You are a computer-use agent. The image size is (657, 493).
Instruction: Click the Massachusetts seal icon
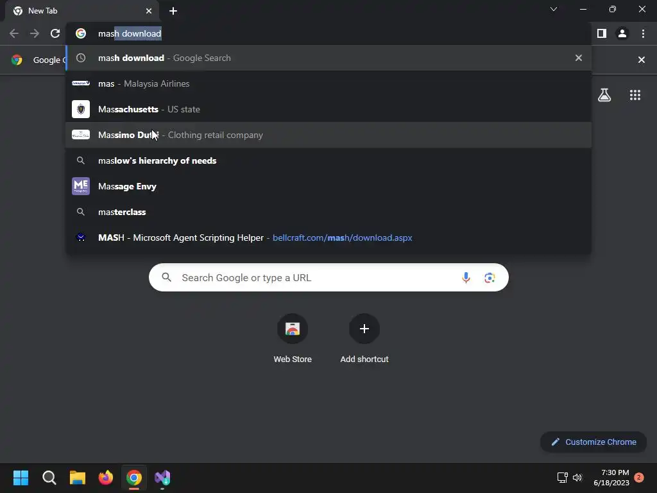click(x=81, y=109)
